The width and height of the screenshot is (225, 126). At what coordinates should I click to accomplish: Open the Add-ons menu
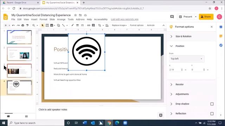point(80,20)
